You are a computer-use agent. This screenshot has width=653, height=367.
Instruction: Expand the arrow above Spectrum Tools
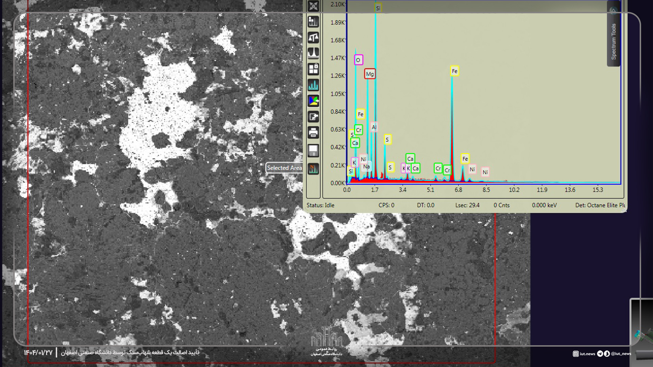click(613, 11)
